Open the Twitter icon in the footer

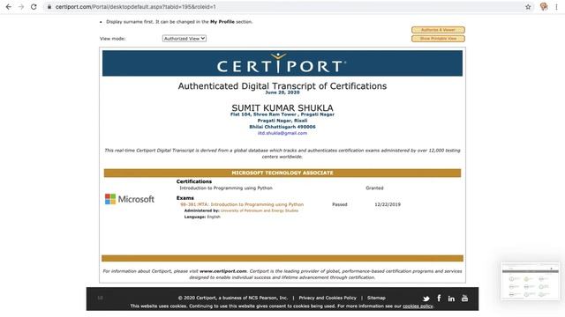pos(426,299)
